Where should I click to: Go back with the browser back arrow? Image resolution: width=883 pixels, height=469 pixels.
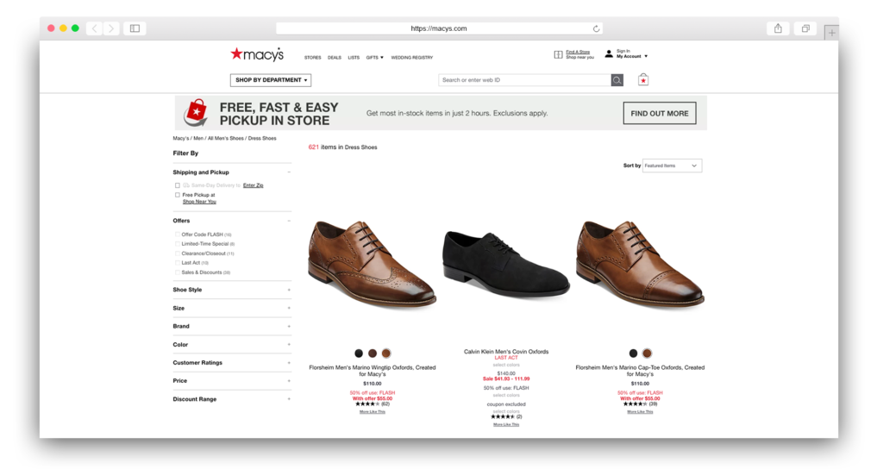[95, 28]
